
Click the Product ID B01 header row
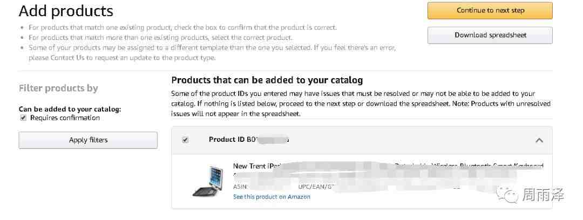[362, 140]
